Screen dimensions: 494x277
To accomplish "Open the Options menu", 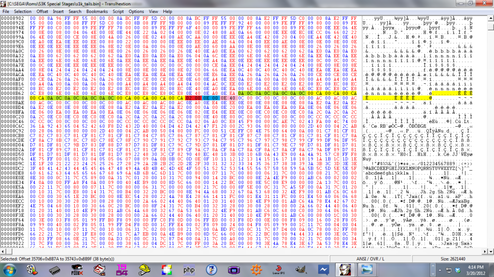I will tap(136, 11).
